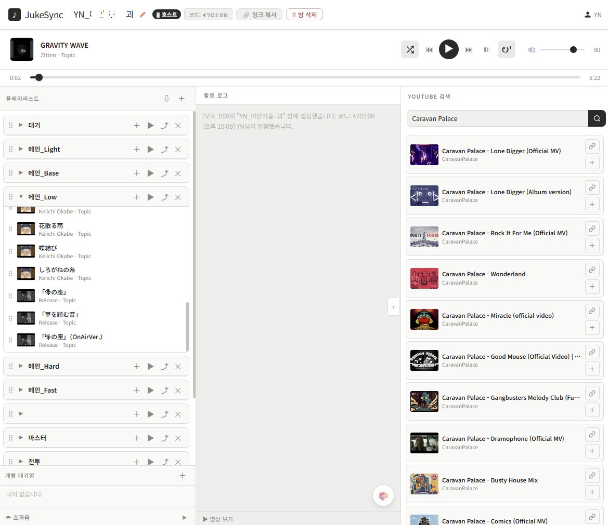Collapse the 메인_Low playlist
Screen dimensions: 608x525
click(21, 197)
